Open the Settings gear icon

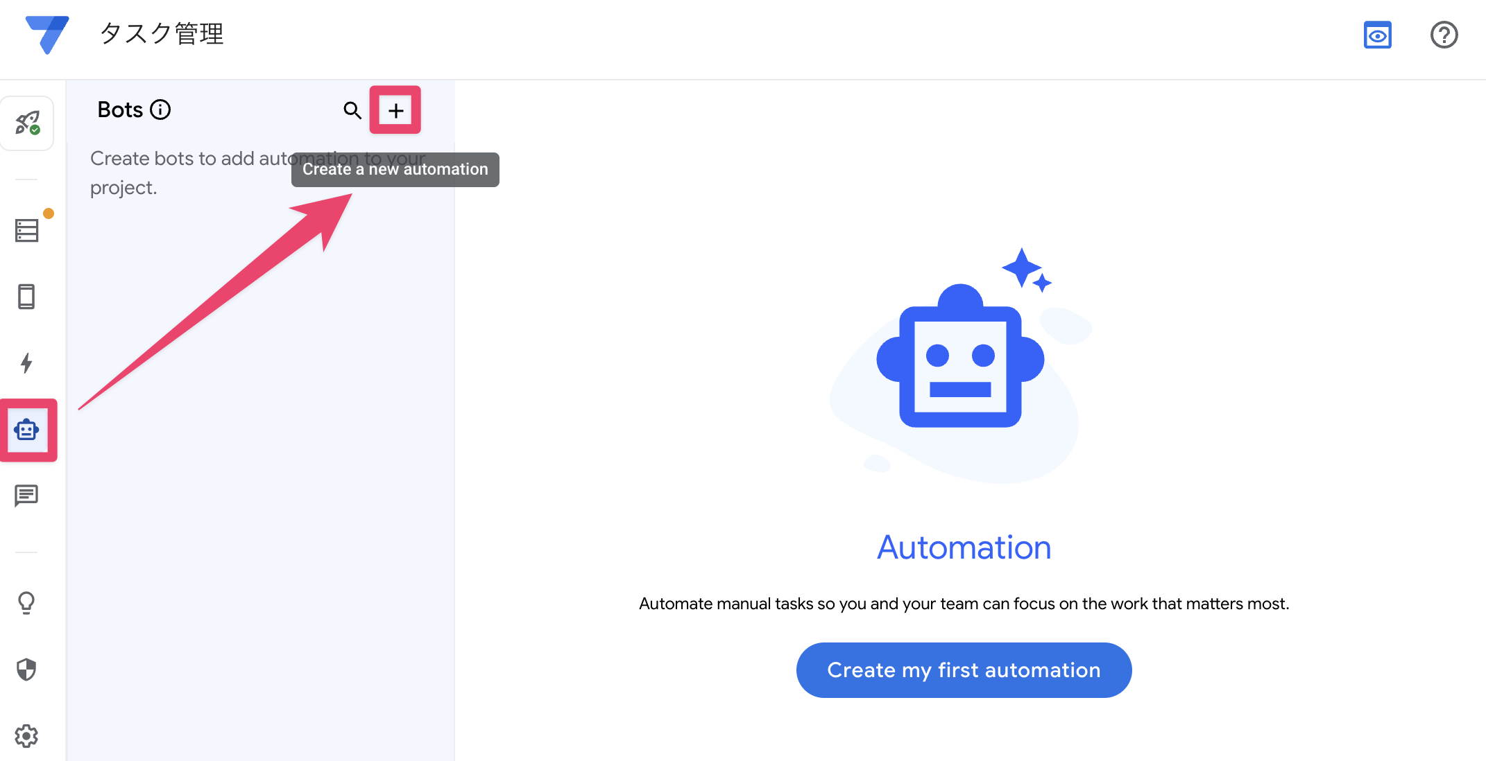point(26,735)
